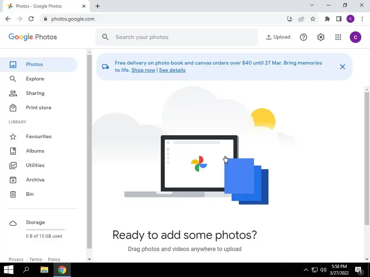370x277 pixels.
Task: Click the search magnifier icon
Action: [105, 37]
